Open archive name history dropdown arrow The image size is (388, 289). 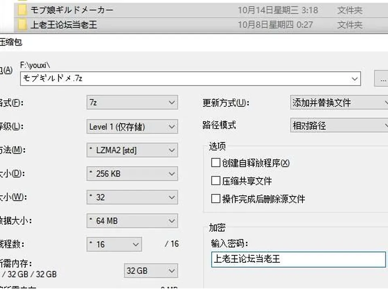pyautogui.click(x=354, y=79)
